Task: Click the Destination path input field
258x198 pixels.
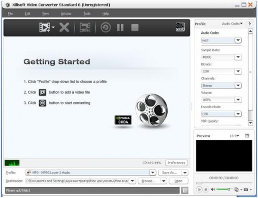Action: 77,181
